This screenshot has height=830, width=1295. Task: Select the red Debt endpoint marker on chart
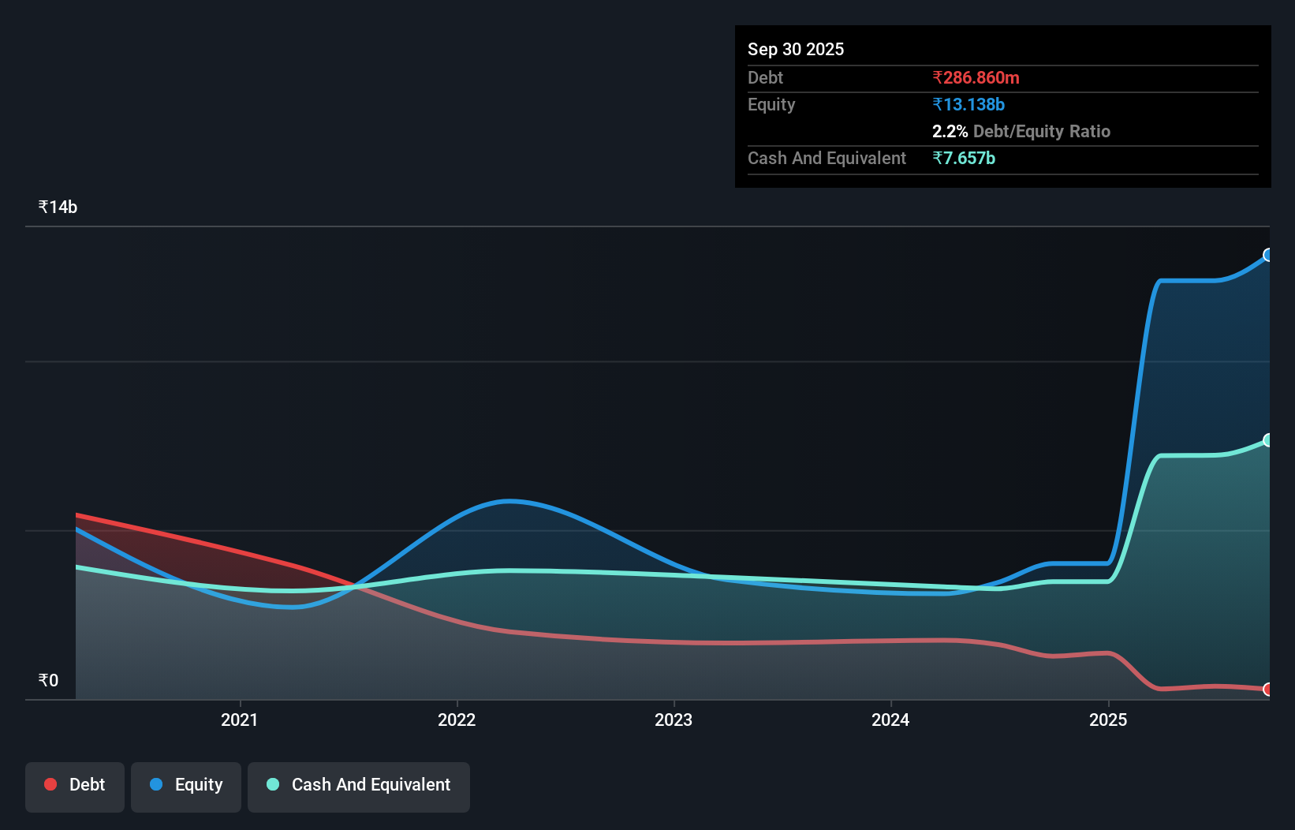click(x=1268, y=689)
